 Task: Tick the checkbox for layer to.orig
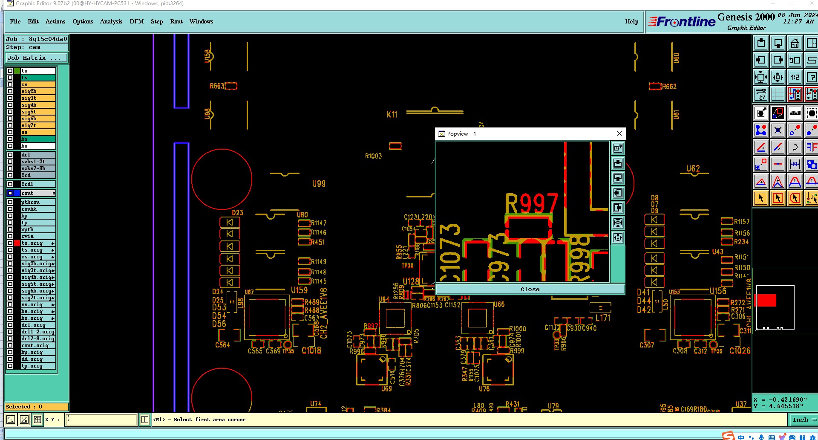coord(10,243)
